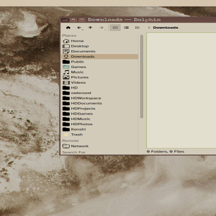Open HDPhotos place entry
This screenshot has width=216, height=216.
click(x=100, y=124)
